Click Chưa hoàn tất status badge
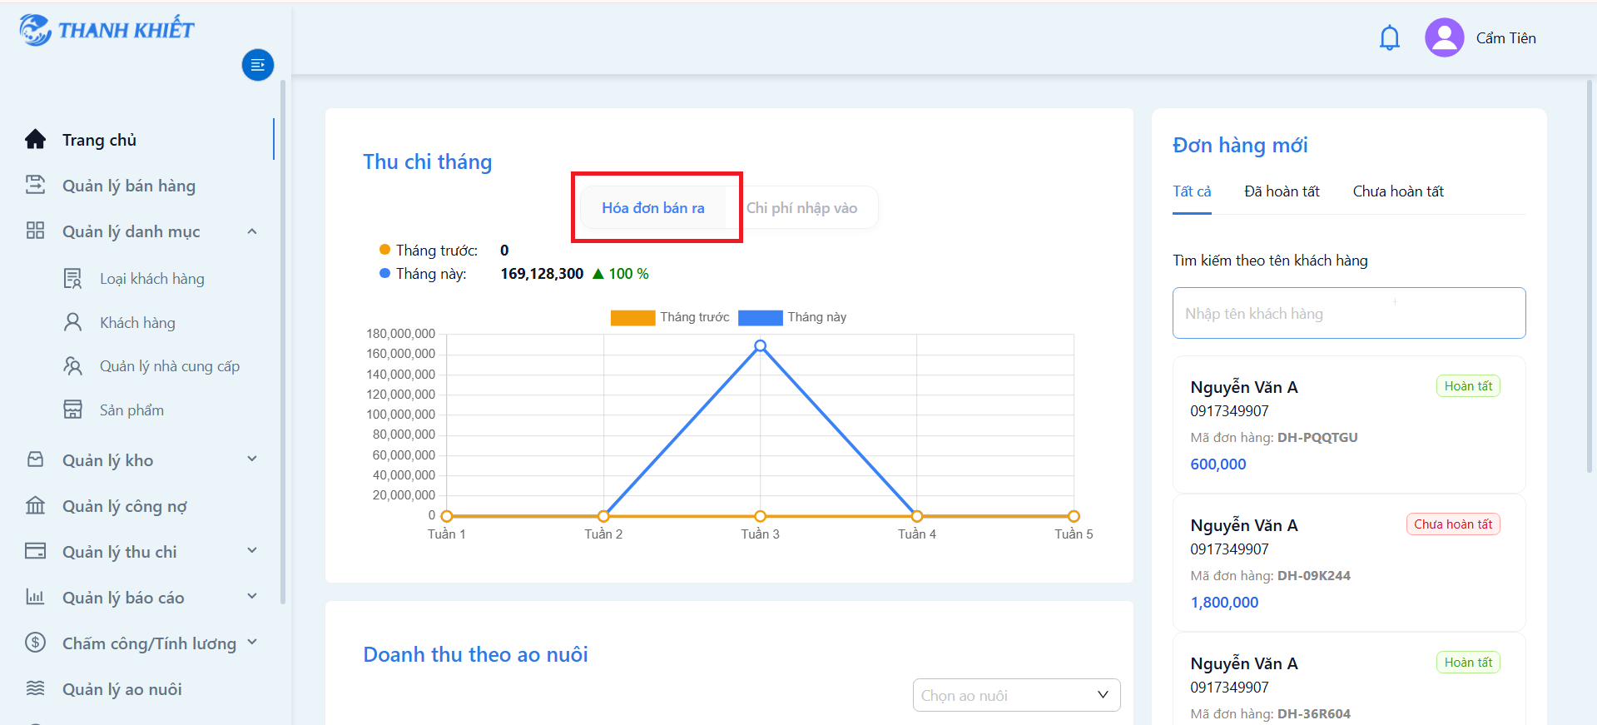 [1453, 524]
